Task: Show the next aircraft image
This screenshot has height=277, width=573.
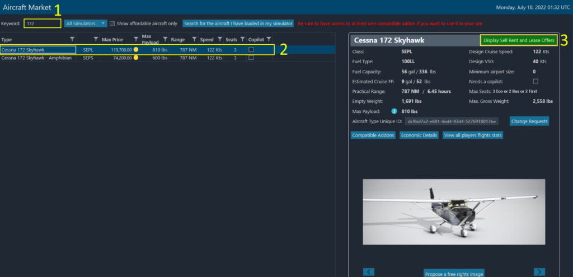Action: [539, 272]
